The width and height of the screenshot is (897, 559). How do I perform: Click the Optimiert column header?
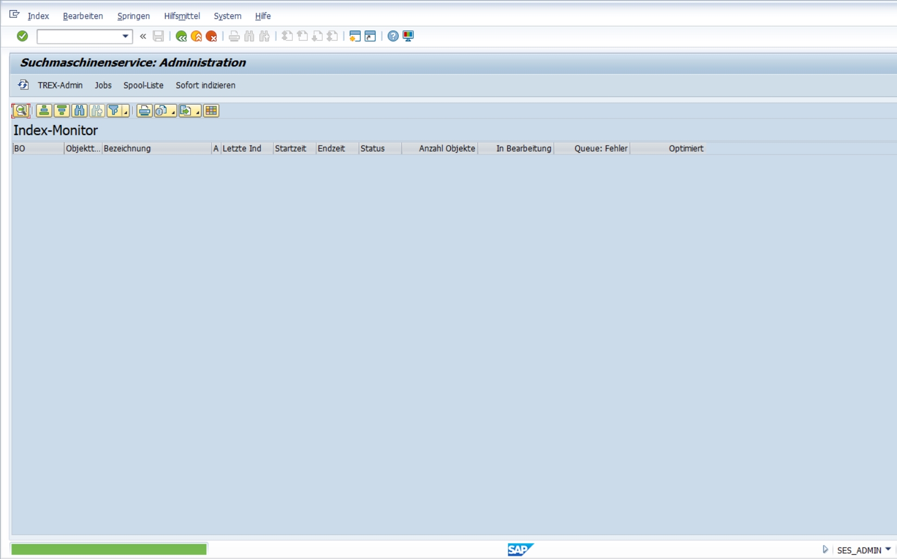668,148
